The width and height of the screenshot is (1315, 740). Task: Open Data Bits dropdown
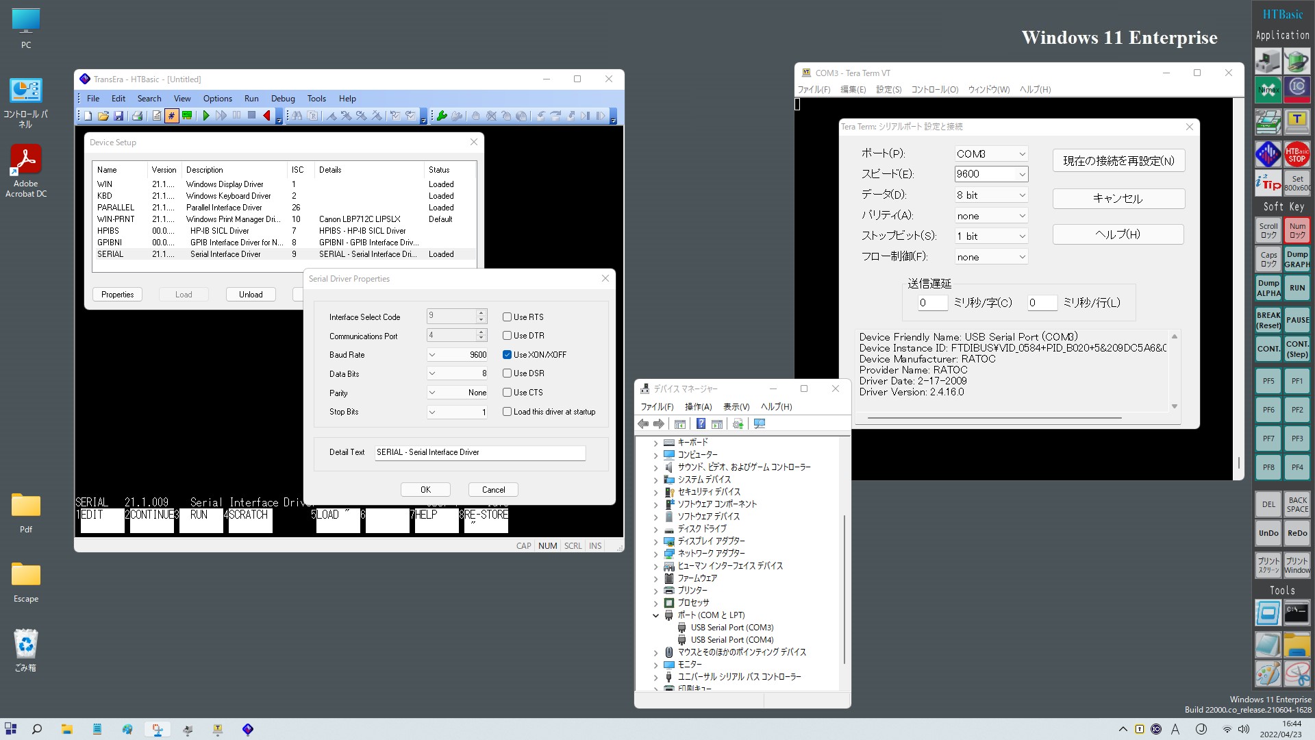click(x=432, y=374)
